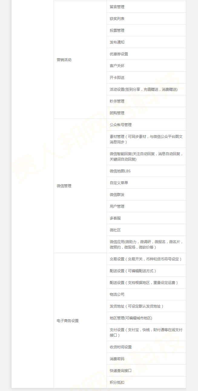Viewport: 198px width, 391px height.
Task: Select the 获奖列表 cell
Action: [146, 18]
